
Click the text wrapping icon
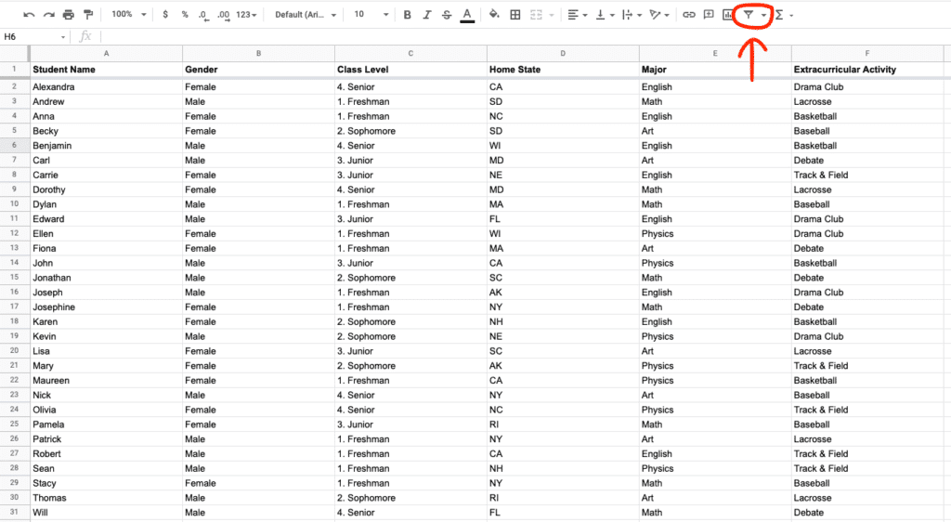[627, 15]
